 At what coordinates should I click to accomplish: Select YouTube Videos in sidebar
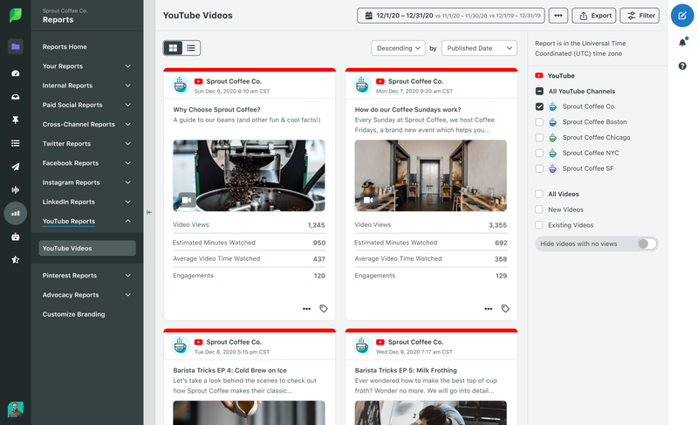click(86, 249)
